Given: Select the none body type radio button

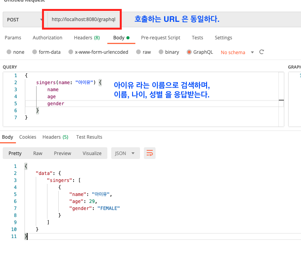Looking at the screenshot, I should [9, 52].
